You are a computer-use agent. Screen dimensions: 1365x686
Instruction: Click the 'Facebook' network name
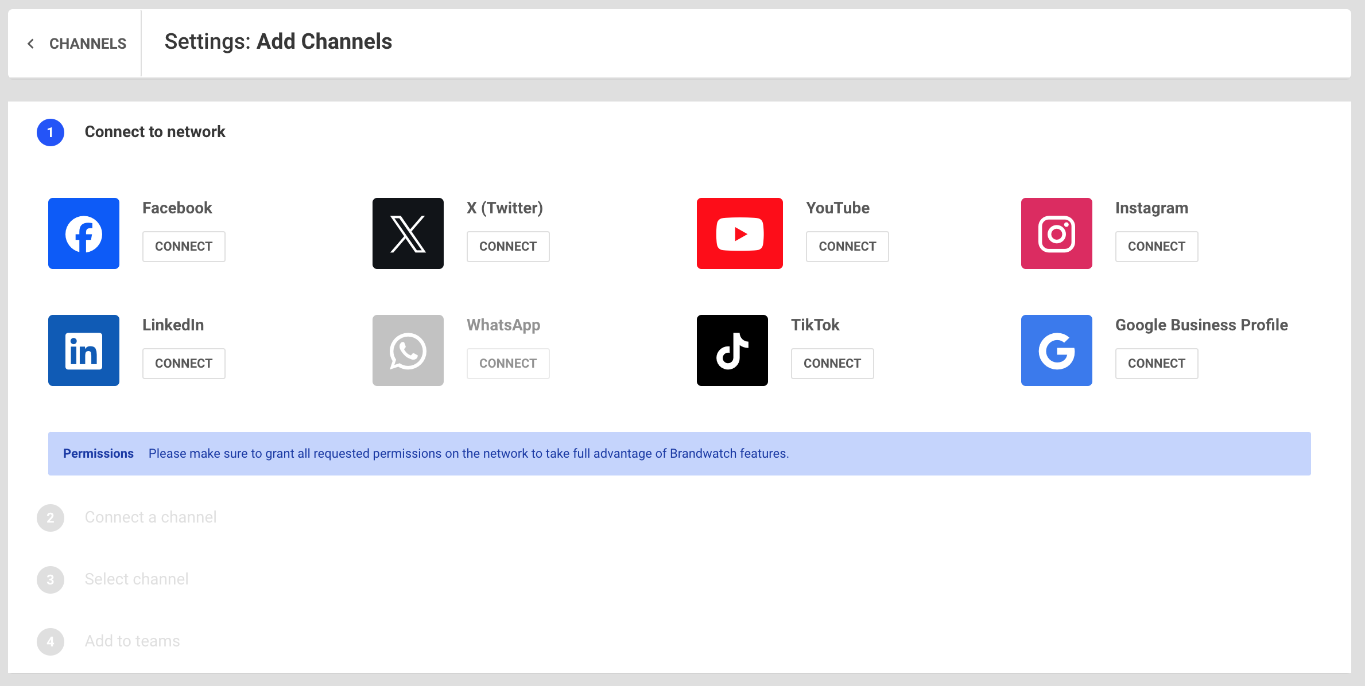tap(177, 208)
